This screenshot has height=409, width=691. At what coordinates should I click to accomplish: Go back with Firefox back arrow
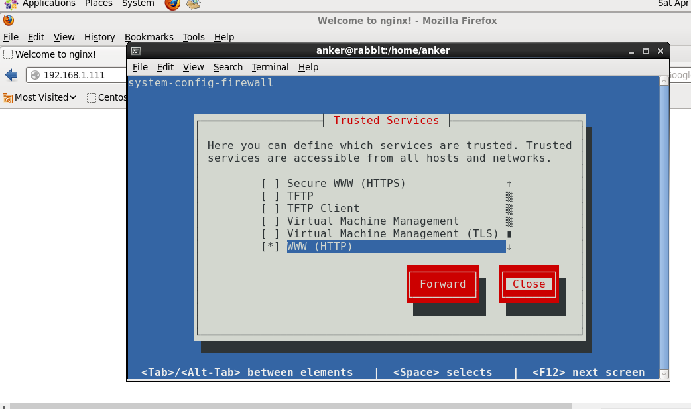tap(11, 75)
